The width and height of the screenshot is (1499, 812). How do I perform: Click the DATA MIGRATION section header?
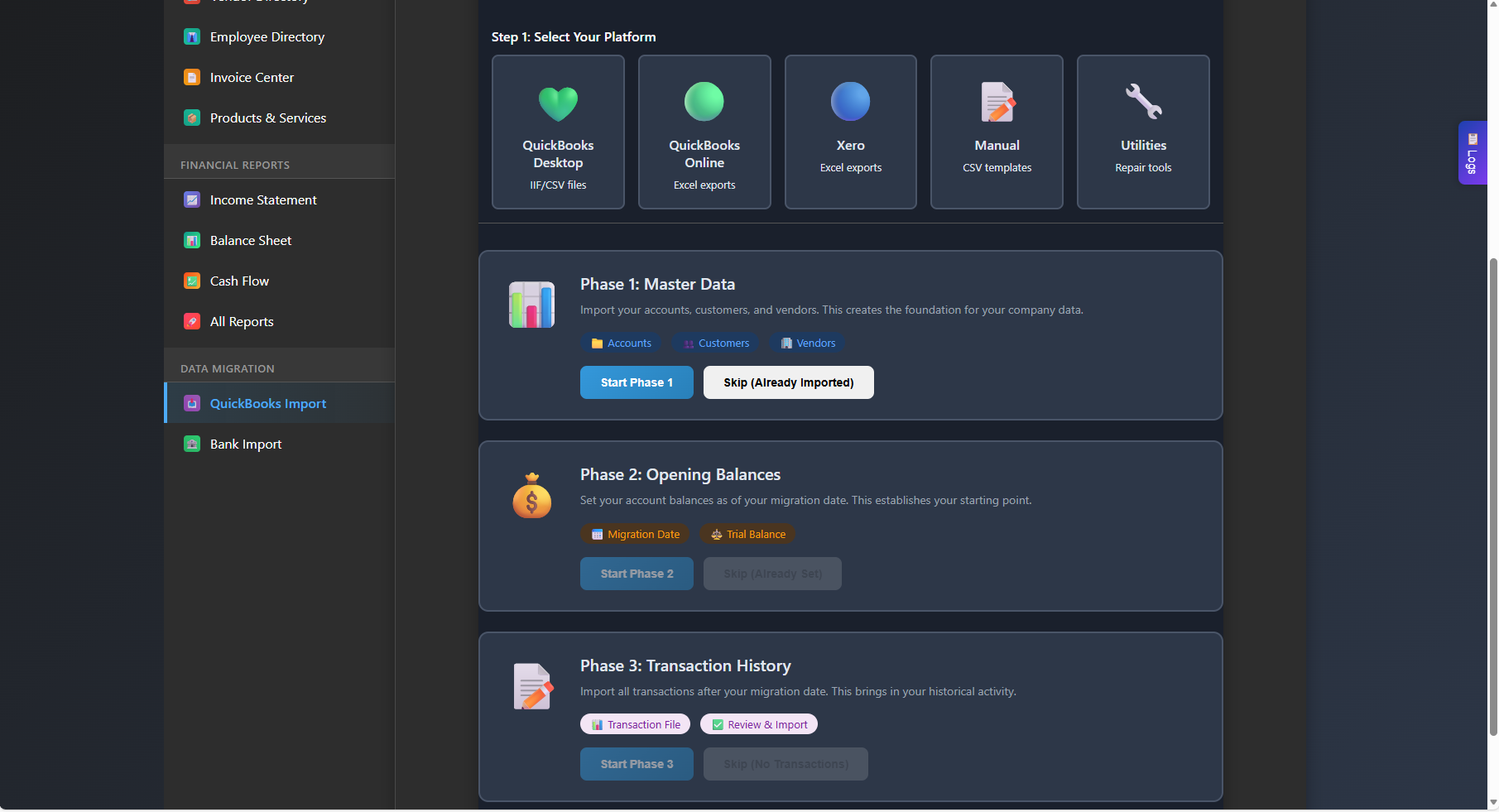[228, 369]
